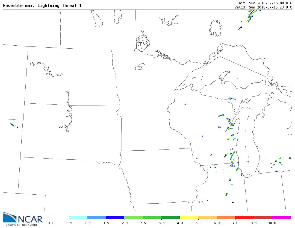Viewport: 295px width, 228px height.
Task: Click the 10.0 color bar label
Action: pyautogui.click(x=272, y=223)
